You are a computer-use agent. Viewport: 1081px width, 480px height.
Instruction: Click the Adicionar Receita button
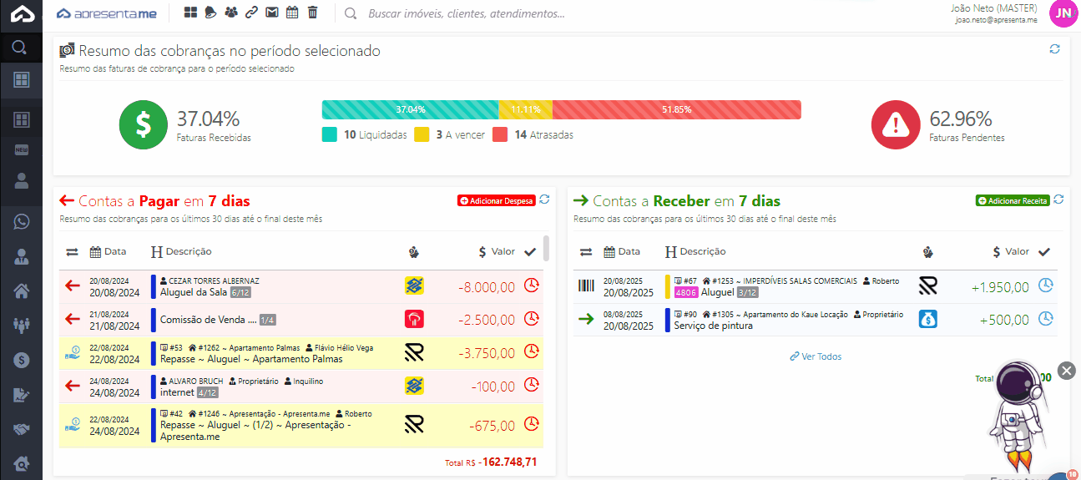point(1013,201)
